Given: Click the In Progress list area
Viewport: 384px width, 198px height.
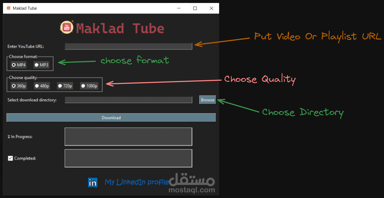Looking at the screenshot, I should (x=128, y=137).
